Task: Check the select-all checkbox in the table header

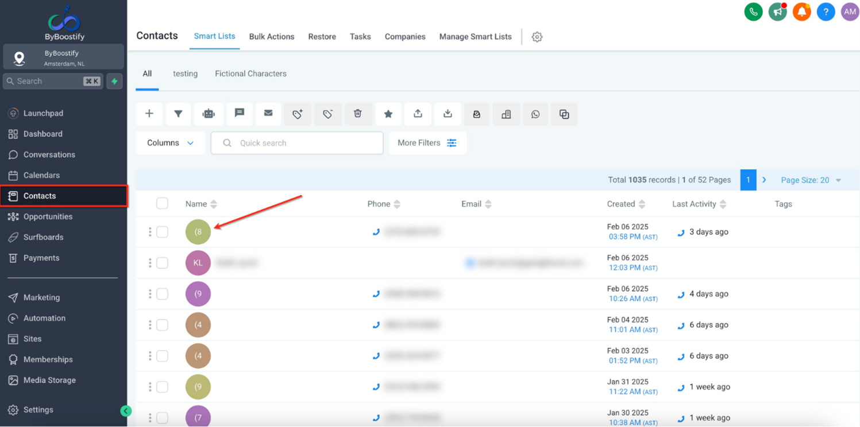Action: click(162, 203)
